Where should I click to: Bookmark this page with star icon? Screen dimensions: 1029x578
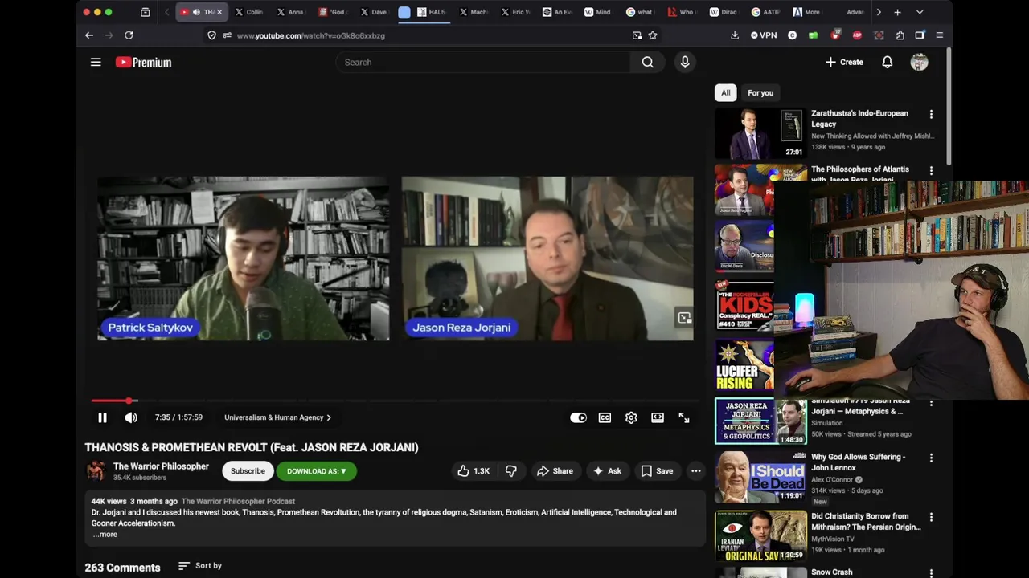coord(653,35)
